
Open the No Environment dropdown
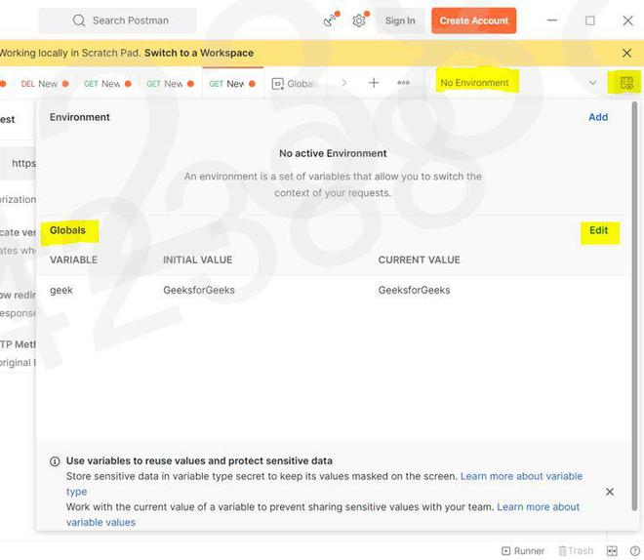(x=517, y=83)
